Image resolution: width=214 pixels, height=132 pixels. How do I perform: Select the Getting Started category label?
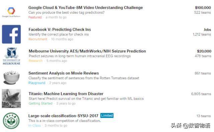coord(40,103)
